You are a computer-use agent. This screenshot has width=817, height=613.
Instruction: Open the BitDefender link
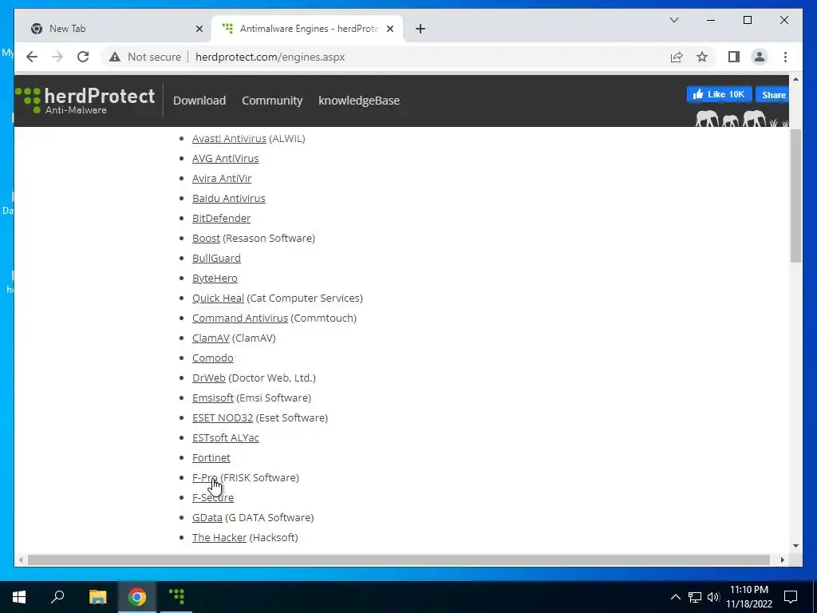[x=222, y=219]
